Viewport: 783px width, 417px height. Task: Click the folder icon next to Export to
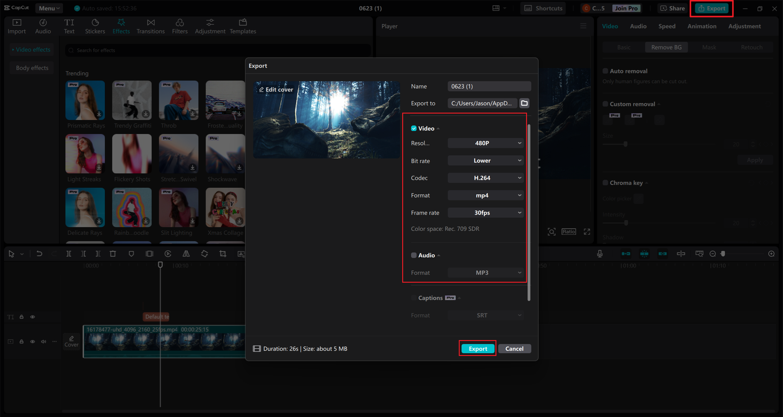pos(524,103)
